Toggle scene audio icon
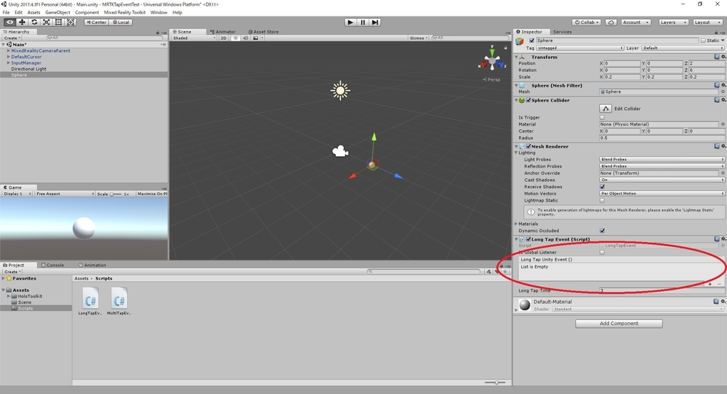The image size is (727, 394). 245,38
